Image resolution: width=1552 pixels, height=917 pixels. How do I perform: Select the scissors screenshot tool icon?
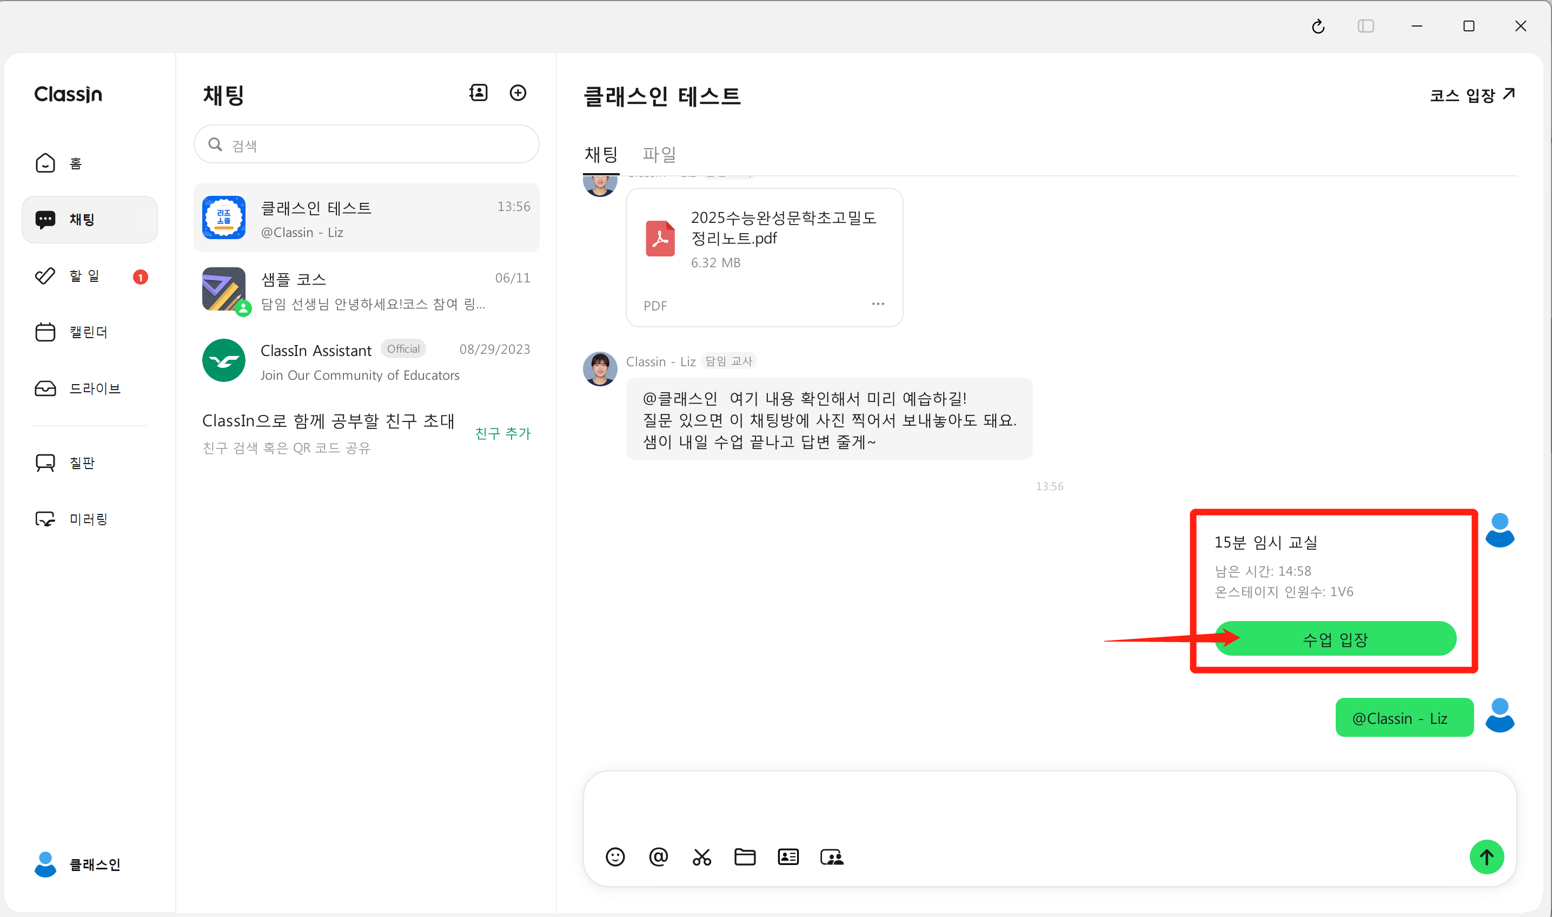[701, 857]
